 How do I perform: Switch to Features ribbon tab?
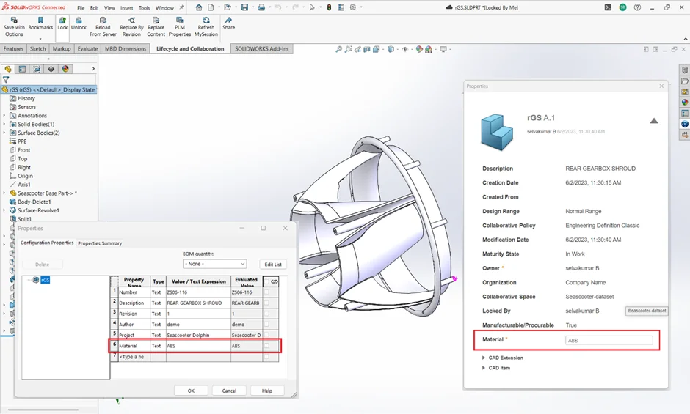pyautogui.click(x=14, y=49)
